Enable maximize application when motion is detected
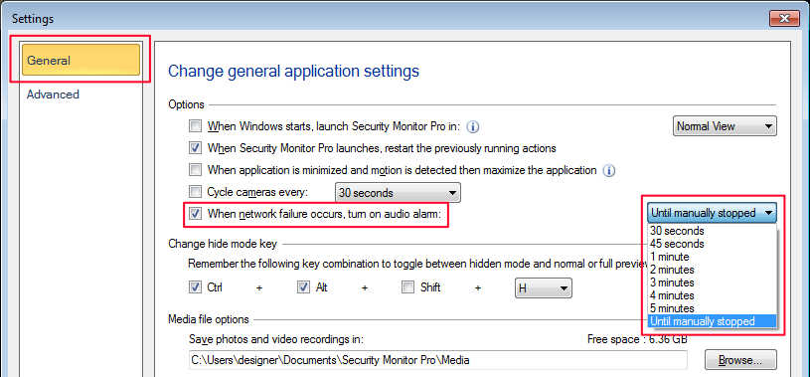Screen dimensions: 810x377 point(195,170)
